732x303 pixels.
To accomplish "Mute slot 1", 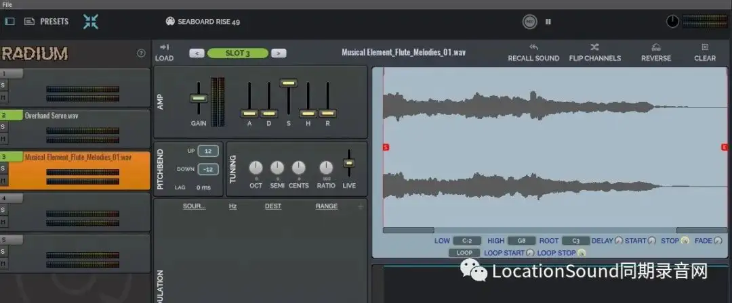I will [3, 98].
